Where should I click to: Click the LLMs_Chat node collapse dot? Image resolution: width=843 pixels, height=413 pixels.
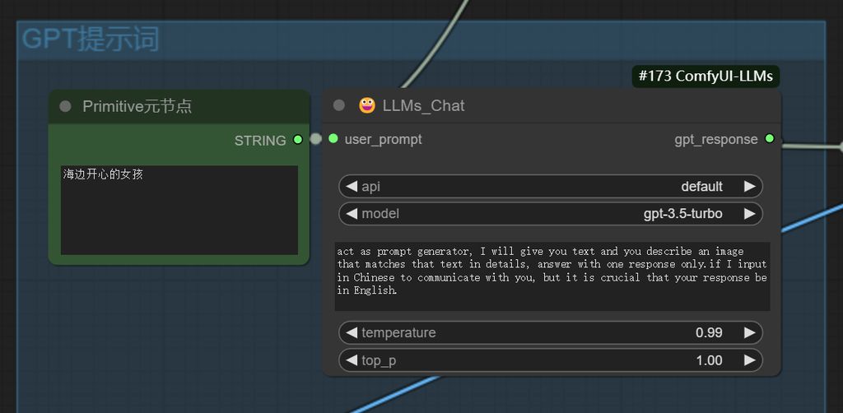point(339,105)
